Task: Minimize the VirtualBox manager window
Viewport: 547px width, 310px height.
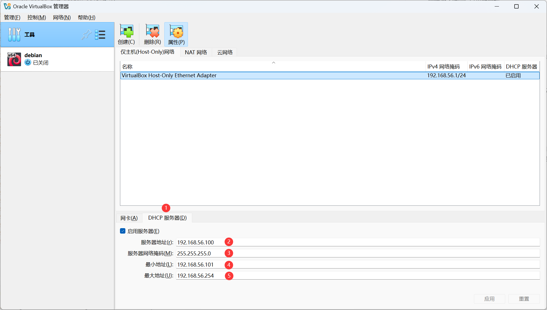Action: pyautogui.click(x=497, y=6)
